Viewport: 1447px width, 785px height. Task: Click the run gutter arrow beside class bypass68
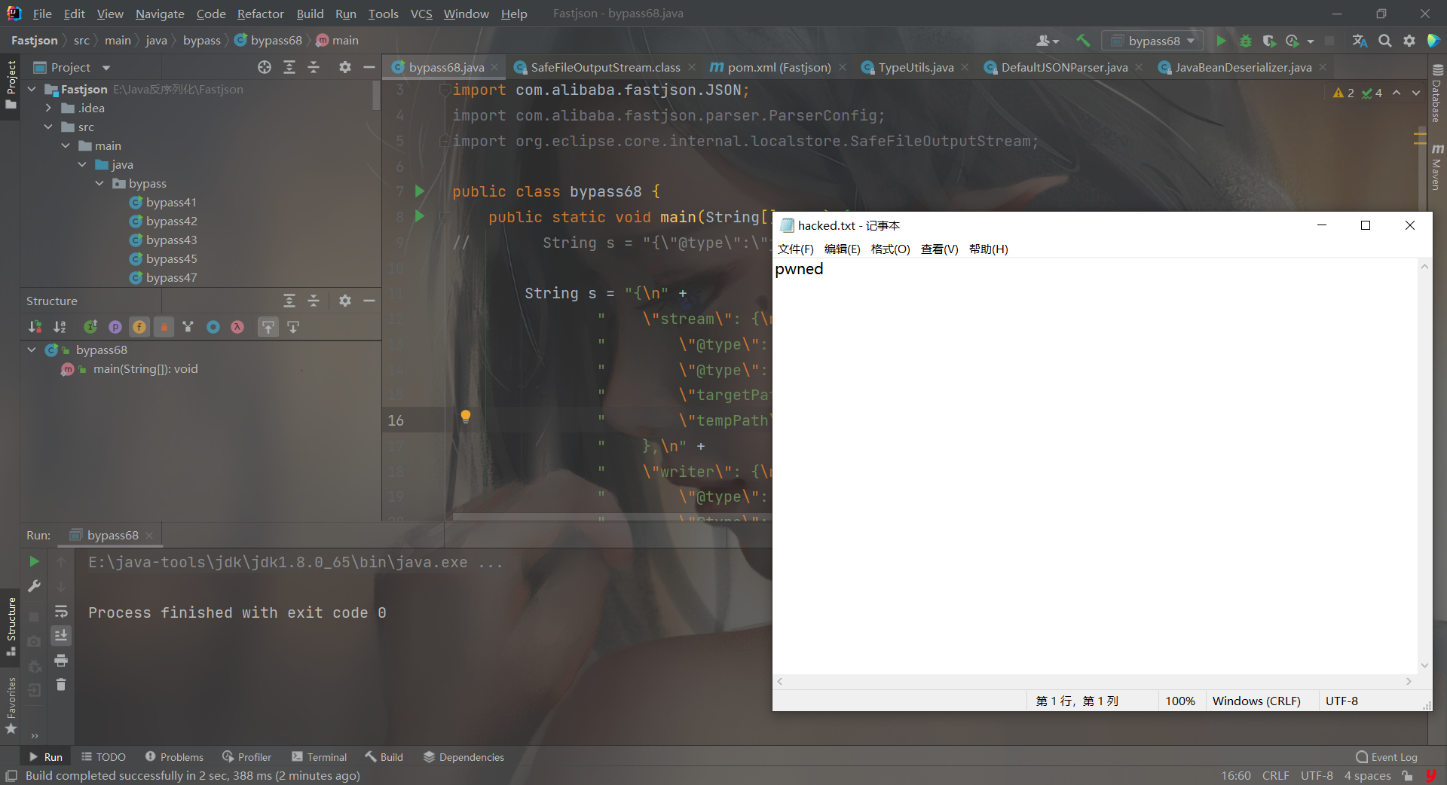(x=420, y=191)
